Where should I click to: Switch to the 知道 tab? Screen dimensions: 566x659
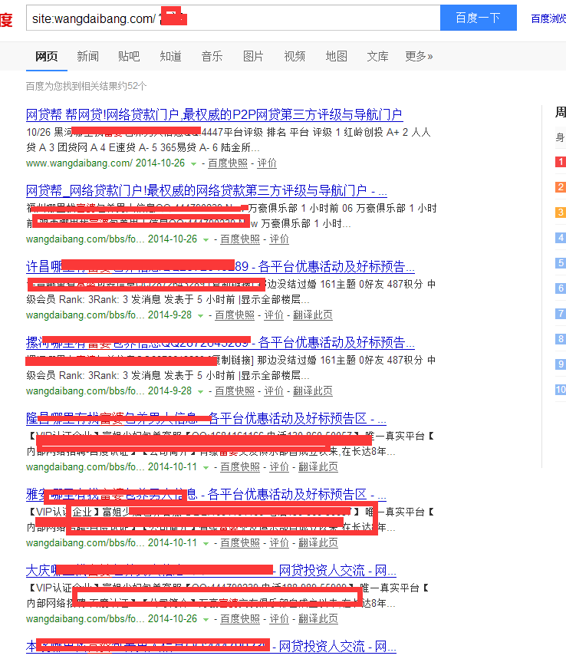point(170,56)
